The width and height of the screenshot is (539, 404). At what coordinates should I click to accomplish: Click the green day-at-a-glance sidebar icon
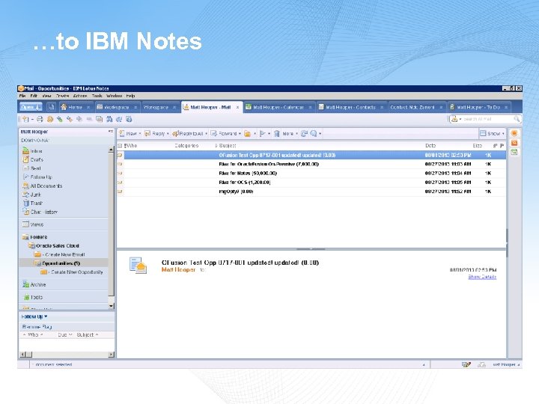(514, 152)
